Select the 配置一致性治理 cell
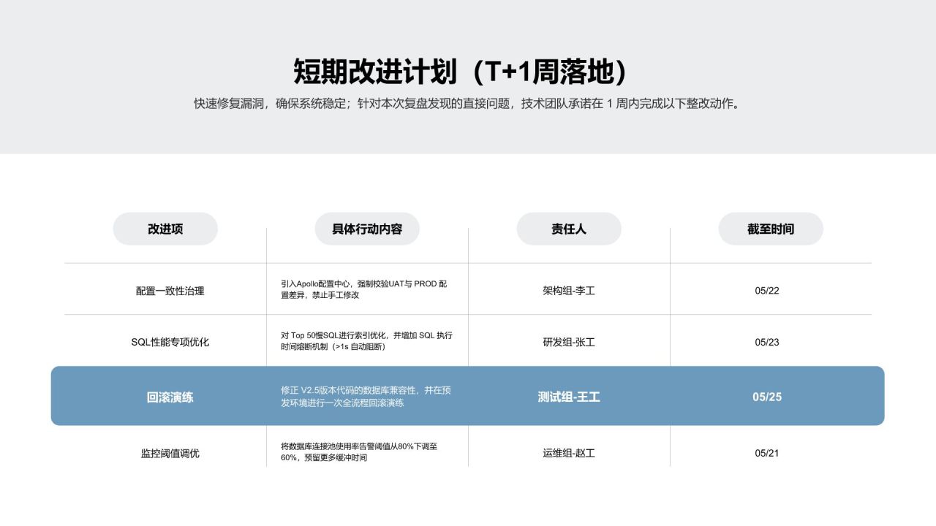This screenshot has width=936, height=526. tap(170, 291)
